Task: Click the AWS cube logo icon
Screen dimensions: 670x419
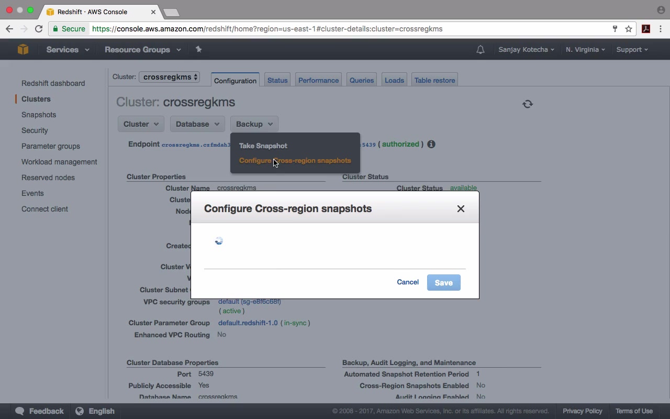Action: 23,49
